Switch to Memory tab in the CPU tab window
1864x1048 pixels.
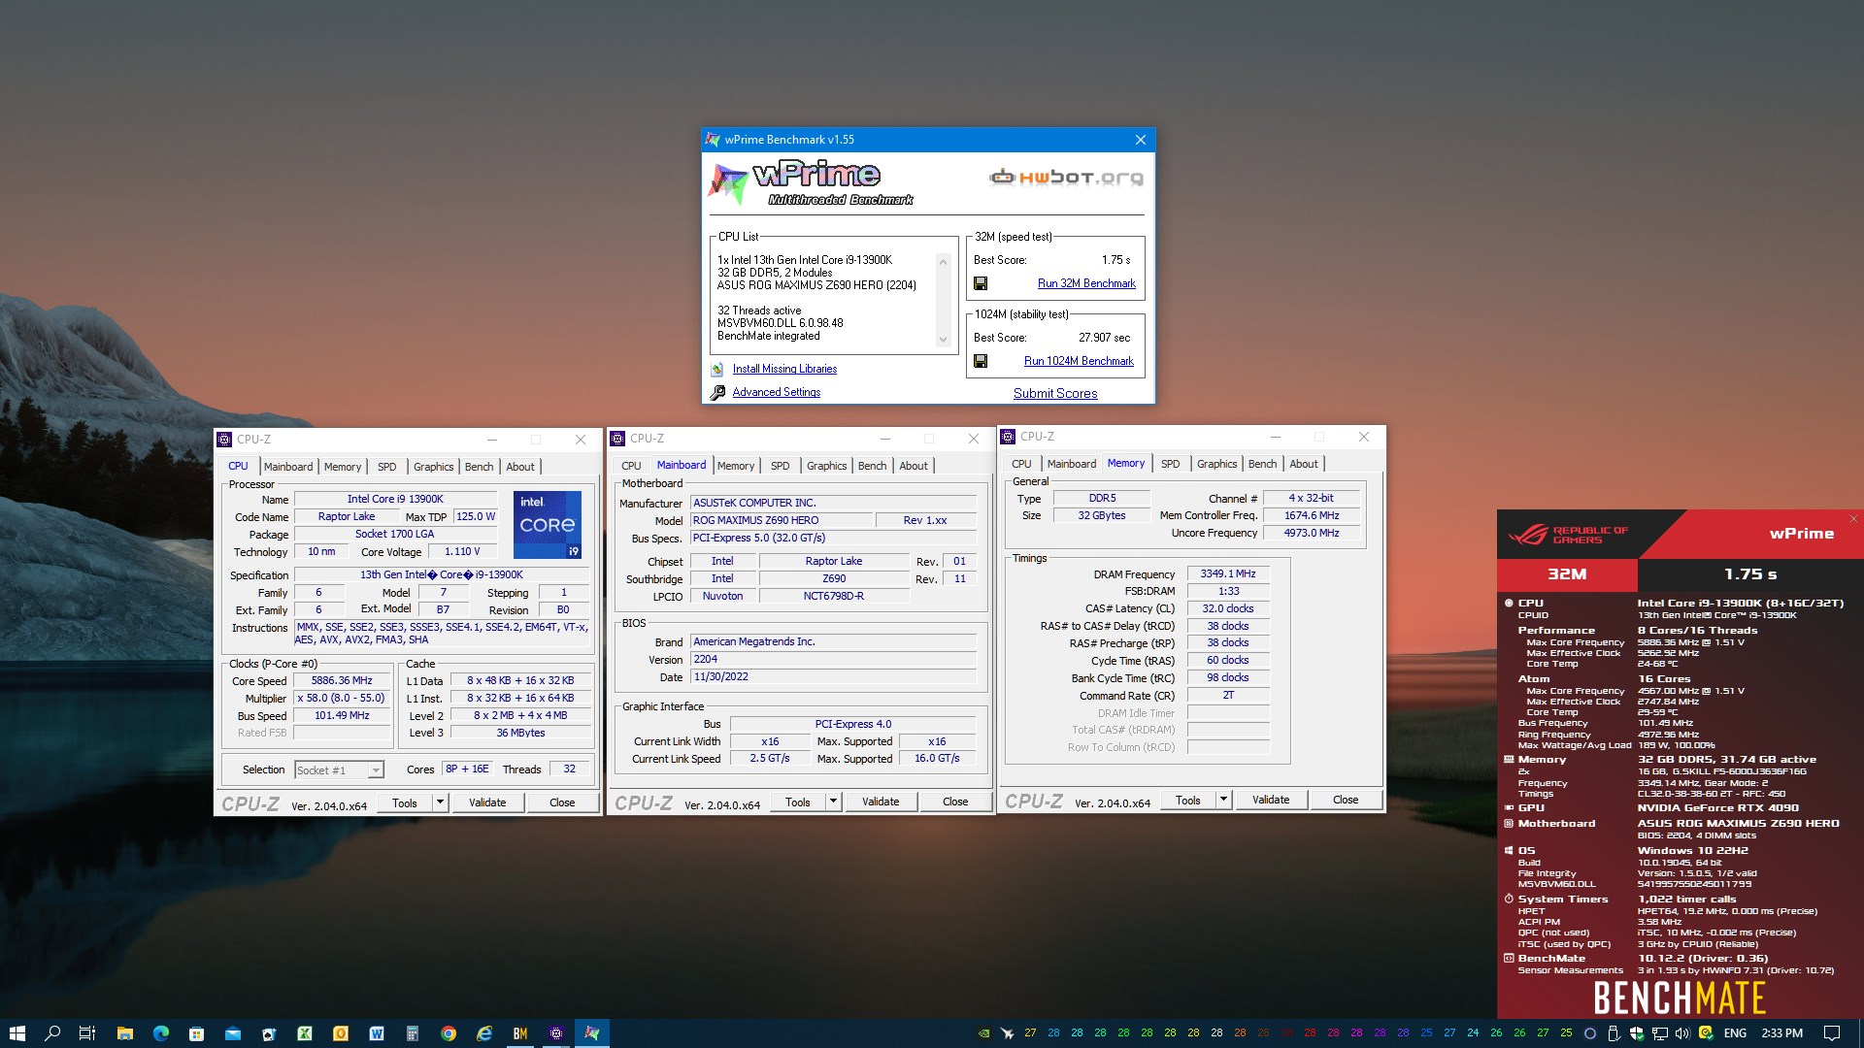(342, 467)
